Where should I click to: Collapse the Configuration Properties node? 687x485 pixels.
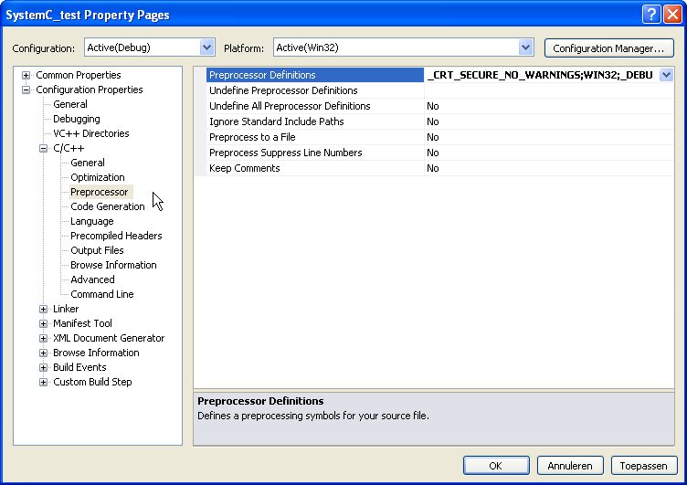point(26,90)
